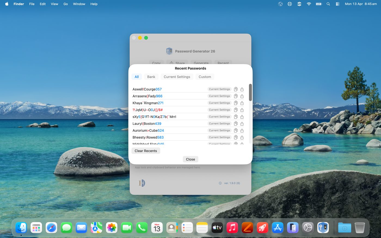This screenshot has width=381, height=238.
Task: Share the sXy5[G1fT password entry
Action: pyautogui.click(x=242, y=117)
